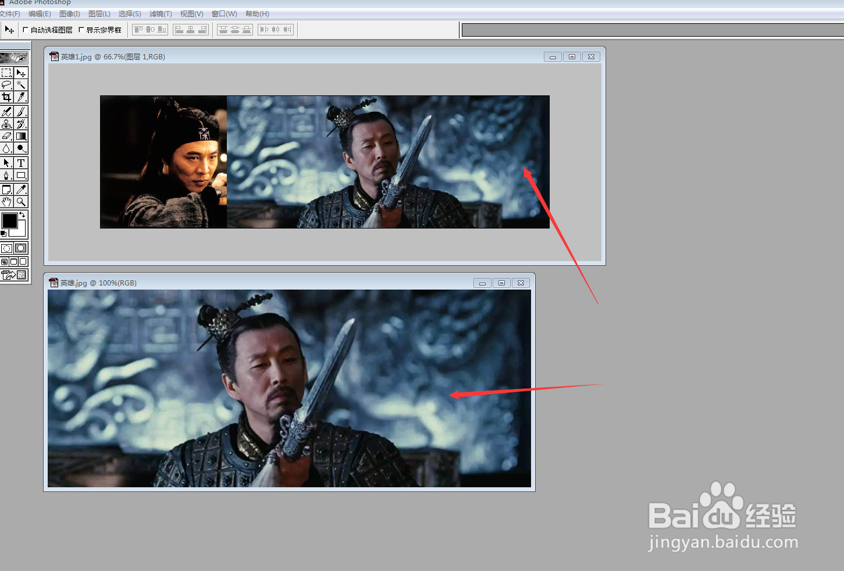This screenshot has height=571, width=844.
Task: Open the 文件(F) menu
Action: 10,14
